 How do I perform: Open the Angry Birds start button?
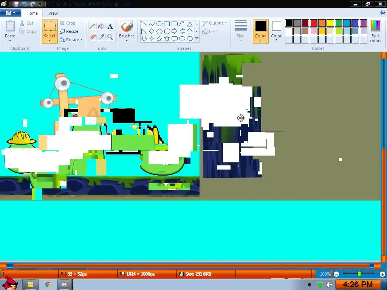point(10,284)
